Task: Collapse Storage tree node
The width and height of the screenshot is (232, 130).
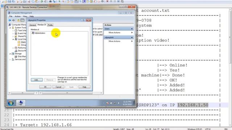Action: (10, 54)
